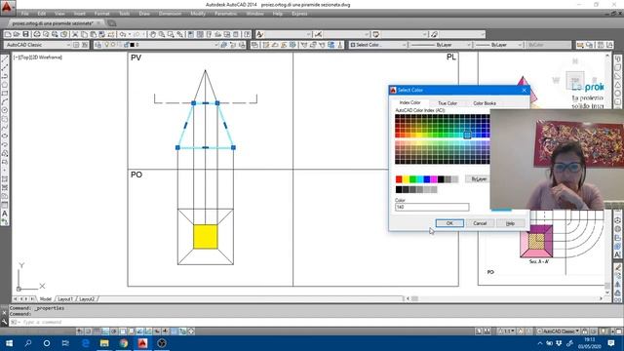The image size is (624, 351).
Task: Open the drawing file tab proiez.ortog
Action: pyautogui.click(x=53, y=23)
